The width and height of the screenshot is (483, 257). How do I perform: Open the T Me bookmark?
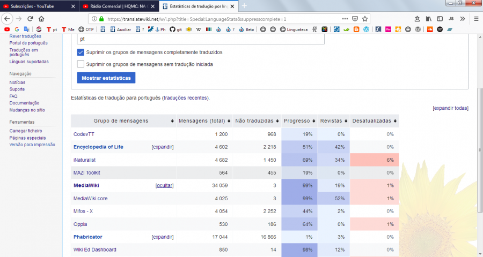pyautogui.click(x=68, y=29)
